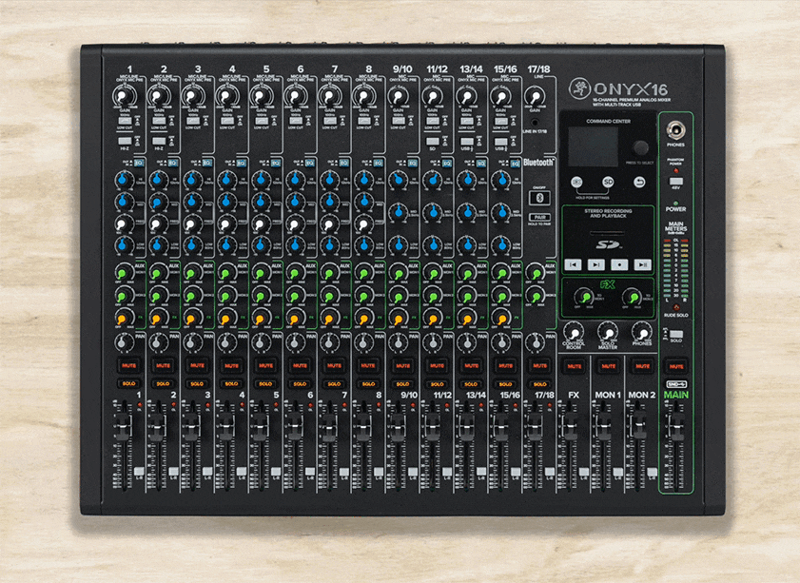Toggle the Low Cut switch on channel 8

(x=364, y=121)
